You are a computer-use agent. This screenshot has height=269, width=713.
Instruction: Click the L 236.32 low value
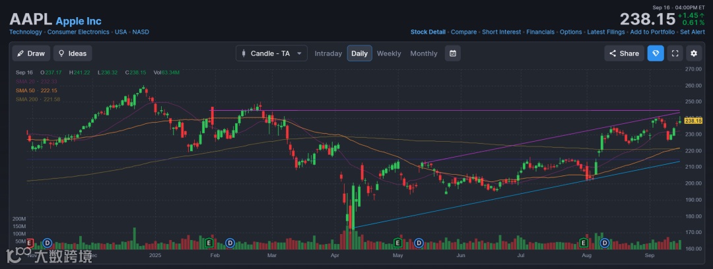(x=108, y=73)
